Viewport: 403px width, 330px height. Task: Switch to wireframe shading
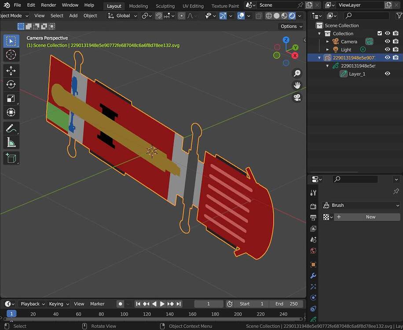pyautogui.click(x=268, y=16)
